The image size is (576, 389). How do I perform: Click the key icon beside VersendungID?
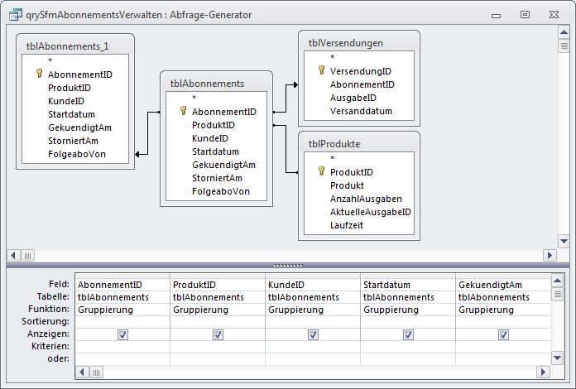click(321, 71)
